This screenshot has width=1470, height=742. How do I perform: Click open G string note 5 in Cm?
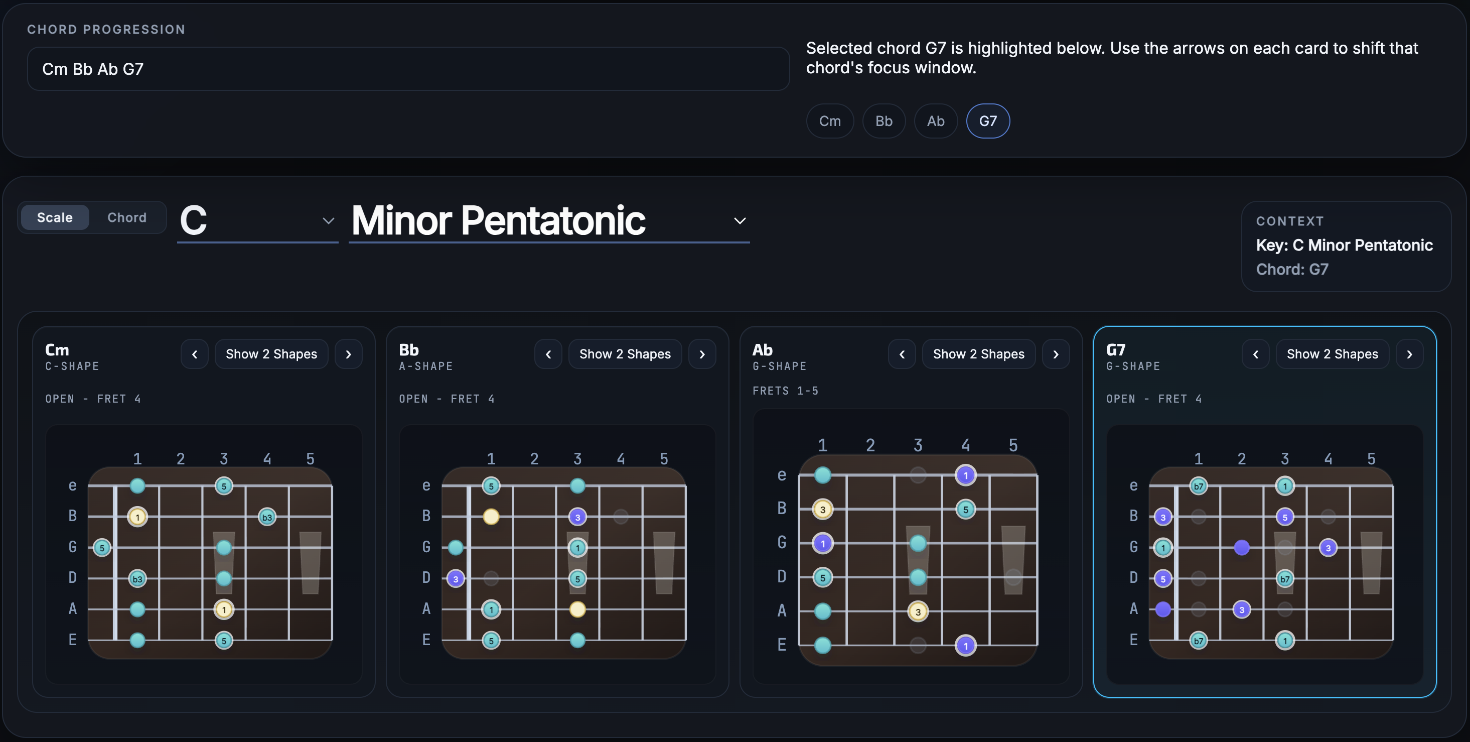pyautogui.click(x=102, y=548)
